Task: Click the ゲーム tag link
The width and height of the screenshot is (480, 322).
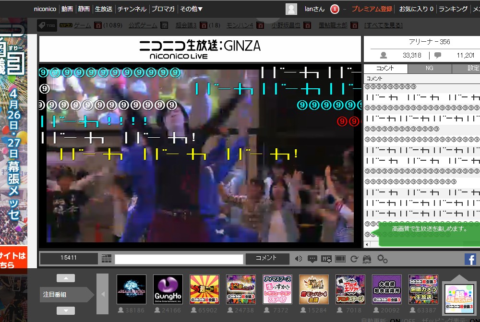Action: pyautogui.click(x=83, y=25)
